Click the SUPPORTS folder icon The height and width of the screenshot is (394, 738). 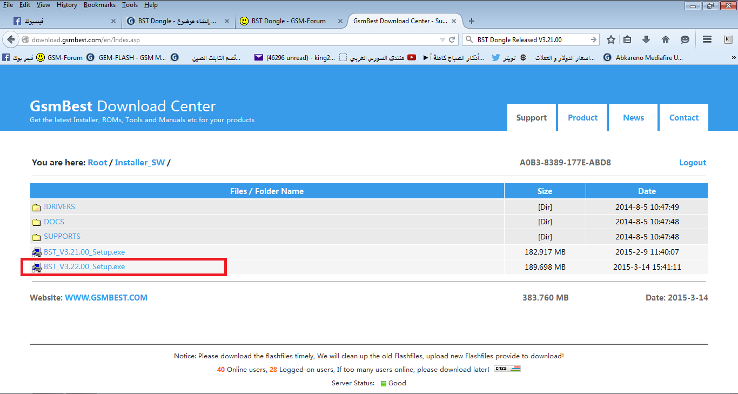(36, 237)
